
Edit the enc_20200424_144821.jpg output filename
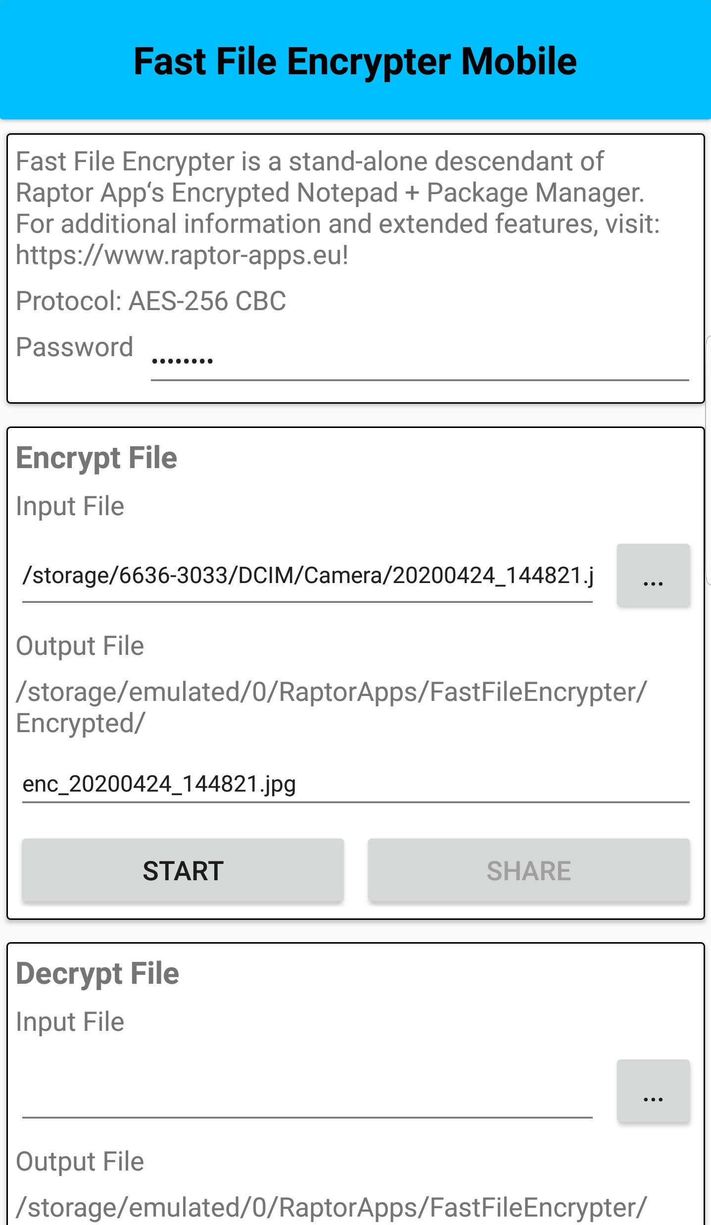pos(355,785)
